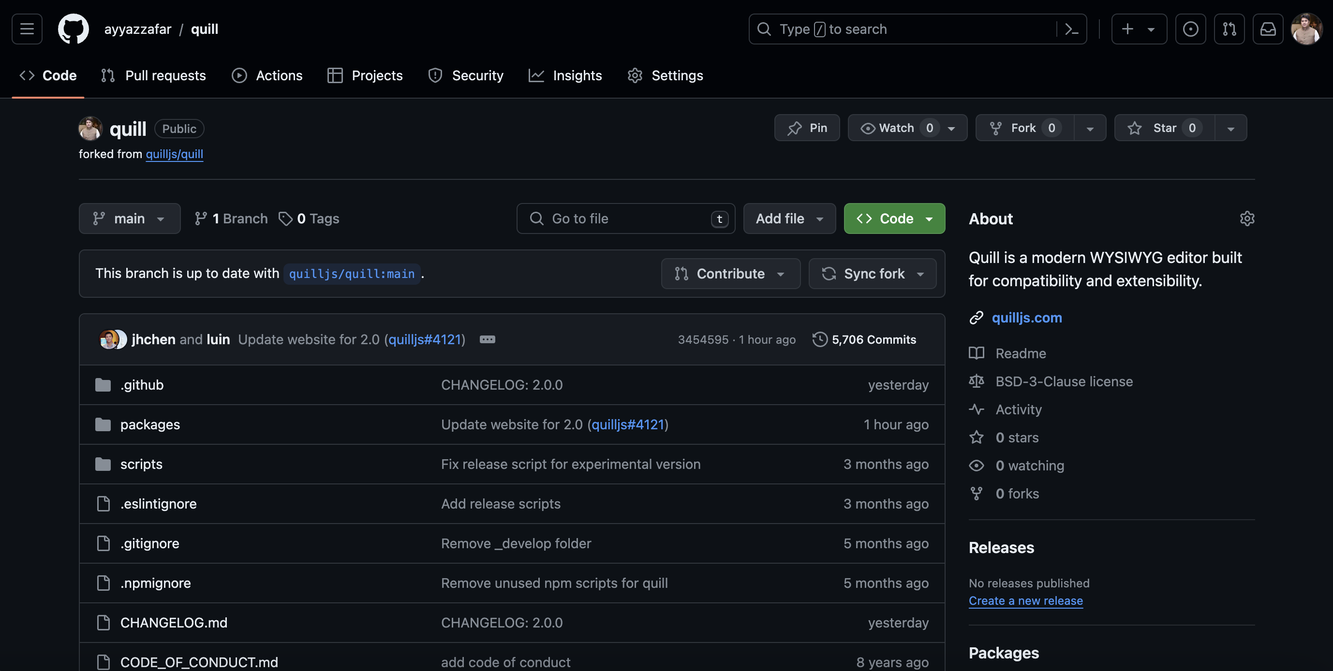Open the packages folder
The height and width of the screenshot is (671, 1333).
coord(150,425)
